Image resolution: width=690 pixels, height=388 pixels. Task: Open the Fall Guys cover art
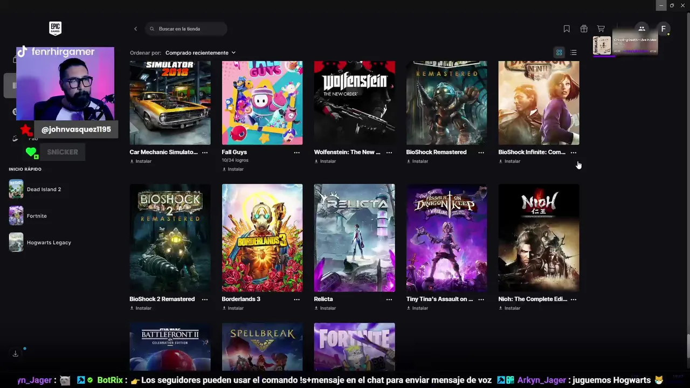tap(262, 103)
